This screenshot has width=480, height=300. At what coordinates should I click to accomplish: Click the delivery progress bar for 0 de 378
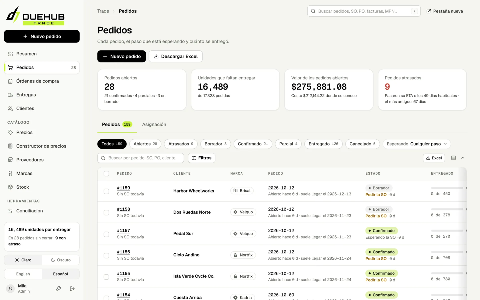tap(447, 209)
